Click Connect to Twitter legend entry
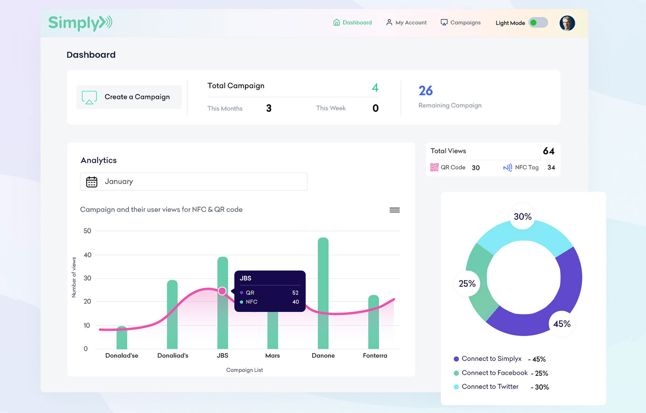The image size is (646, 413). 501,387
